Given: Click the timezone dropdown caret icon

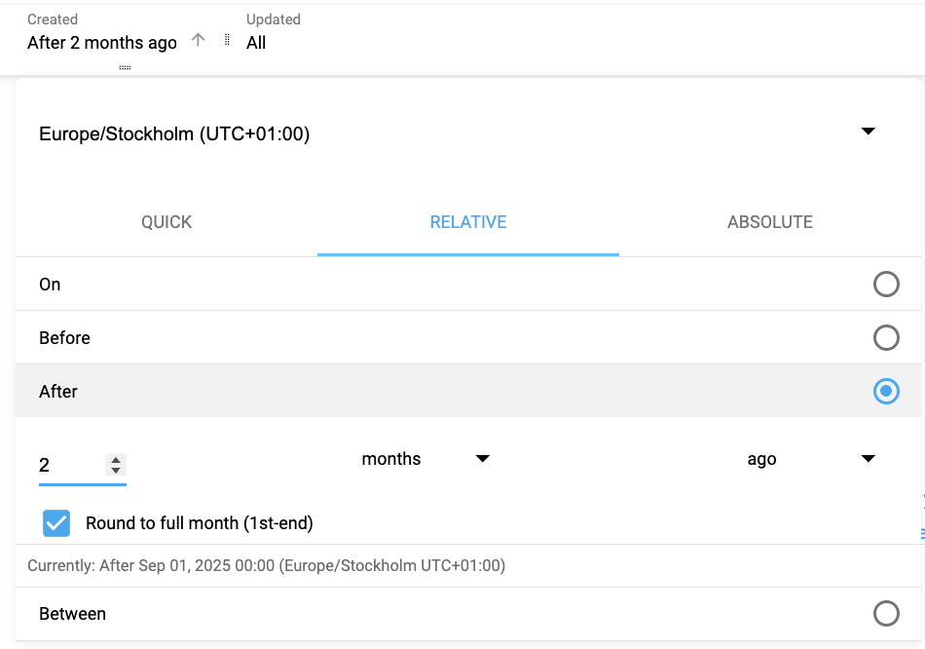Looking at the screenshot, I should [x=868, y=131].
